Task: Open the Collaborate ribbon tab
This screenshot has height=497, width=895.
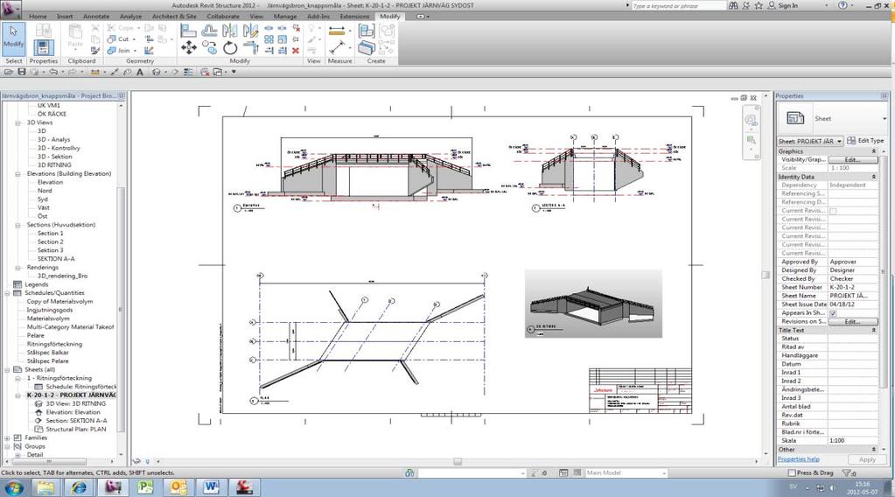Action: (x=223, y=17)
